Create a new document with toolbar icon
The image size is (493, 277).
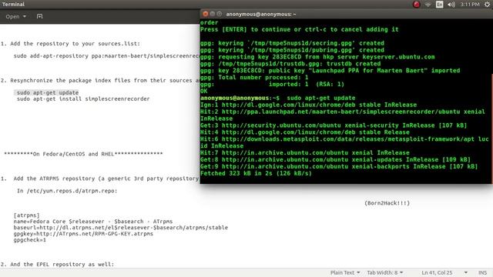(39, 16)
